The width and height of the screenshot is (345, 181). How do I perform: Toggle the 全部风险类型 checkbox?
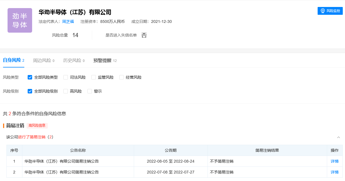coord(30,77)
